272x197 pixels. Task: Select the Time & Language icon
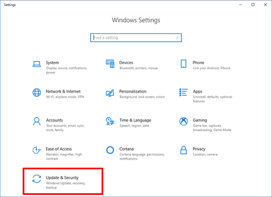click(x=110, y=121)
